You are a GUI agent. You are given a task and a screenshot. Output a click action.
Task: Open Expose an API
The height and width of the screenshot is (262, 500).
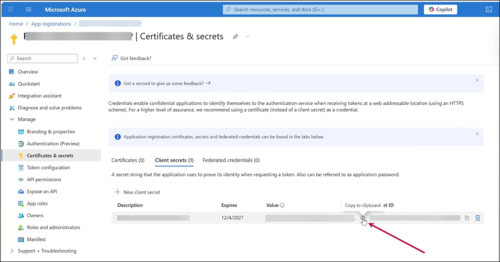pos(42,192)
